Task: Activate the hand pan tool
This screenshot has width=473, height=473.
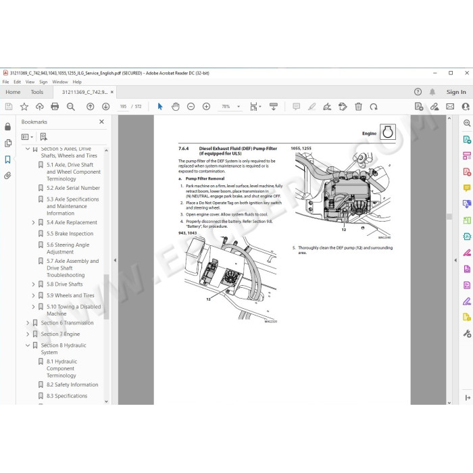Action: [175, 107]
